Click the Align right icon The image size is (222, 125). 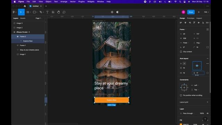[x=190, y=23]
